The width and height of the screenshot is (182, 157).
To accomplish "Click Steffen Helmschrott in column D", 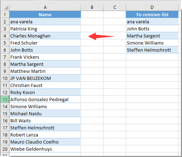I will coord(152,50).
